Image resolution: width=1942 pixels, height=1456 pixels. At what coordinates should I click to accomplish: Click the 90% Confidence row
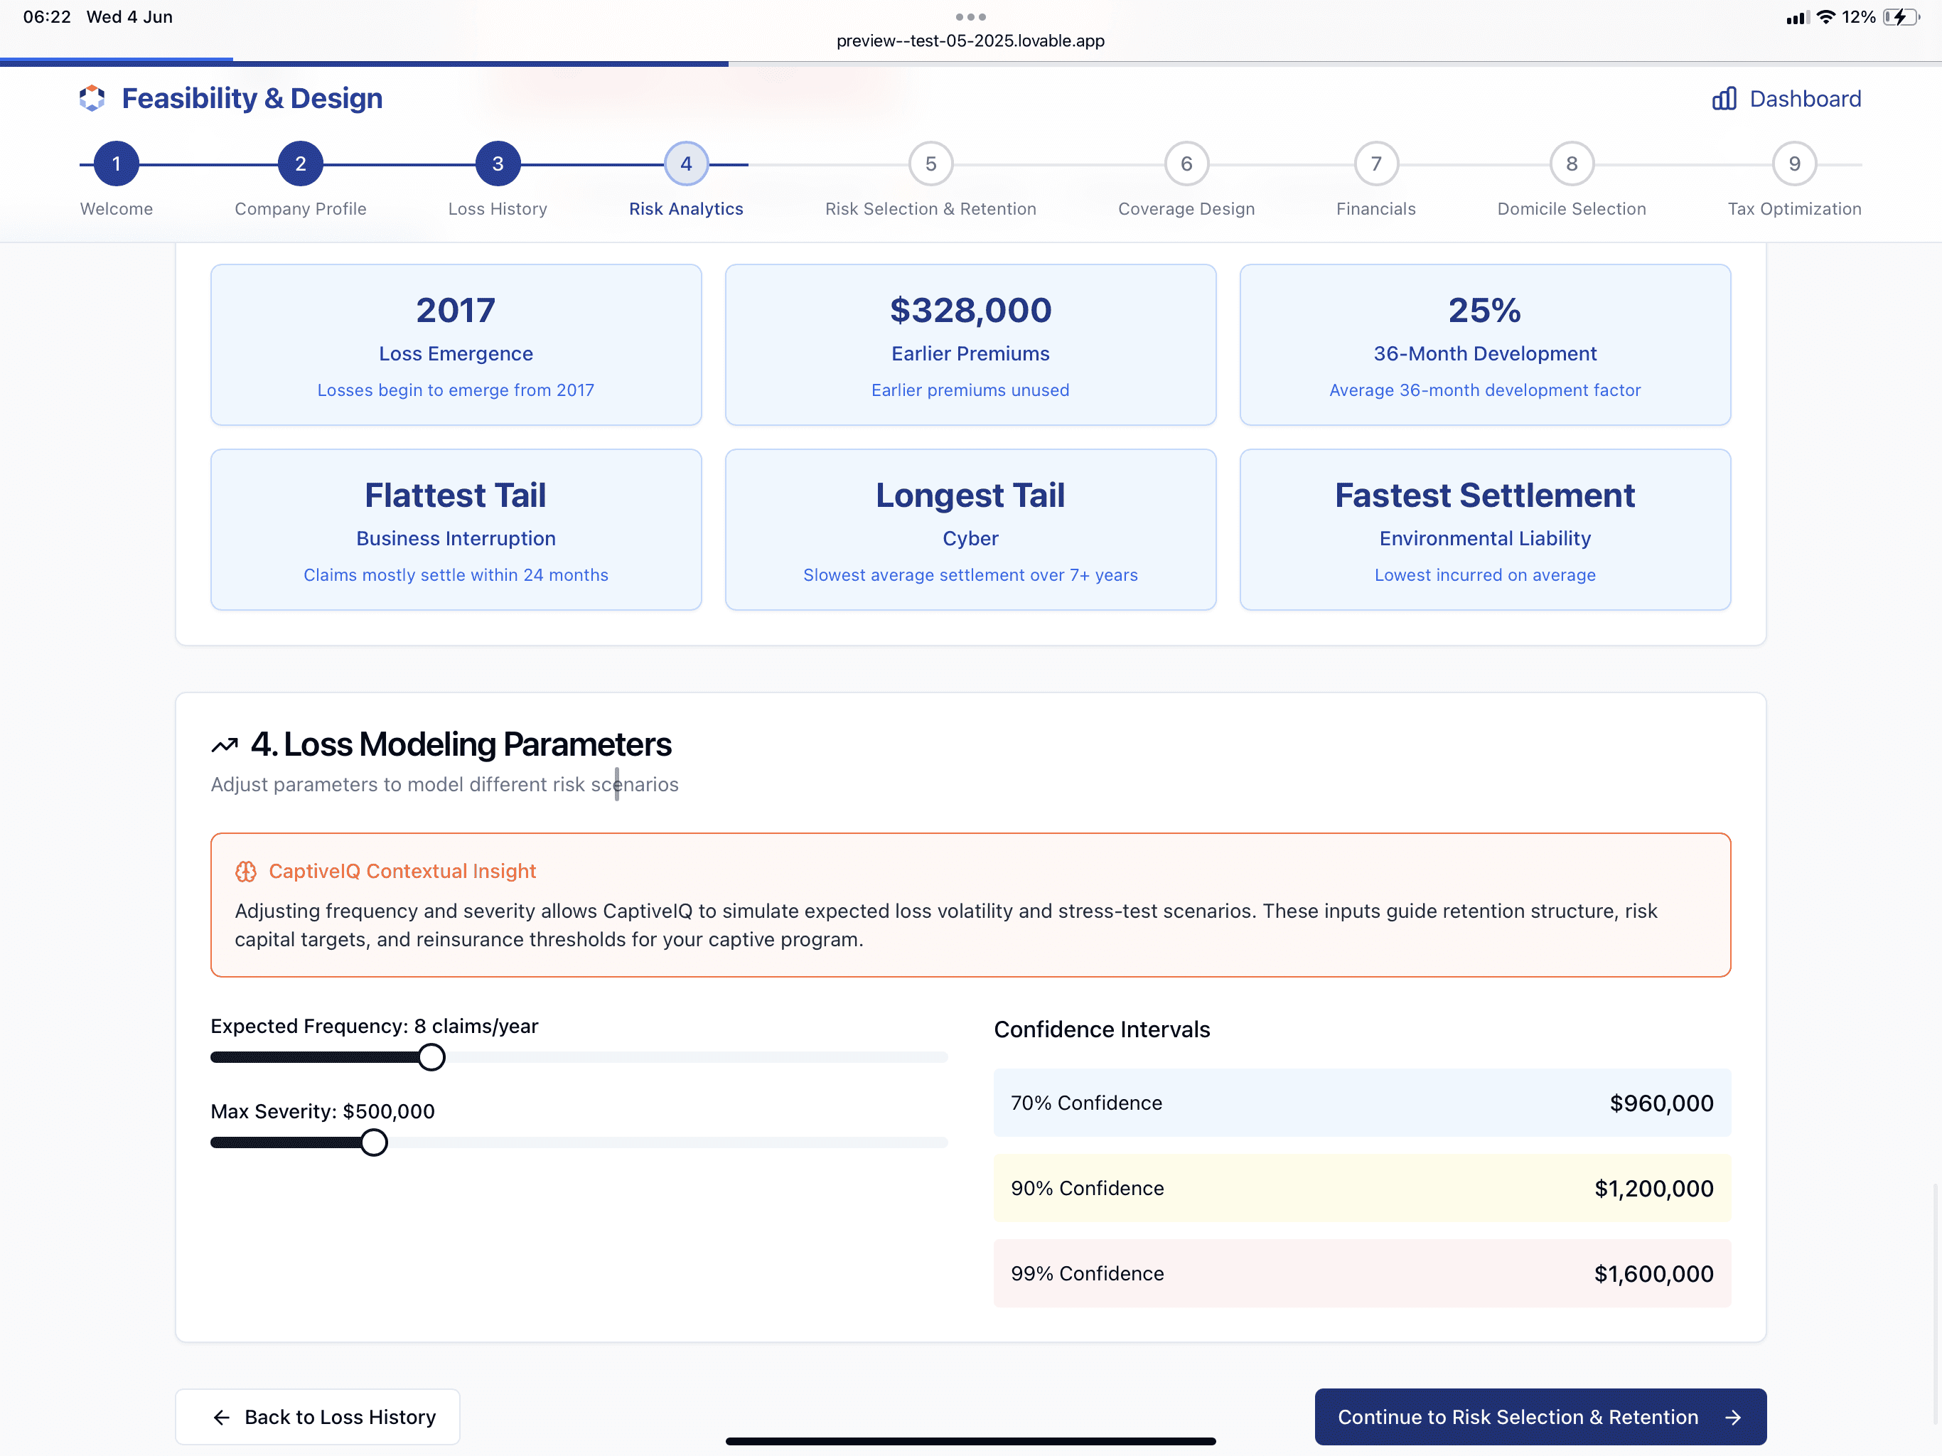1362,1188
